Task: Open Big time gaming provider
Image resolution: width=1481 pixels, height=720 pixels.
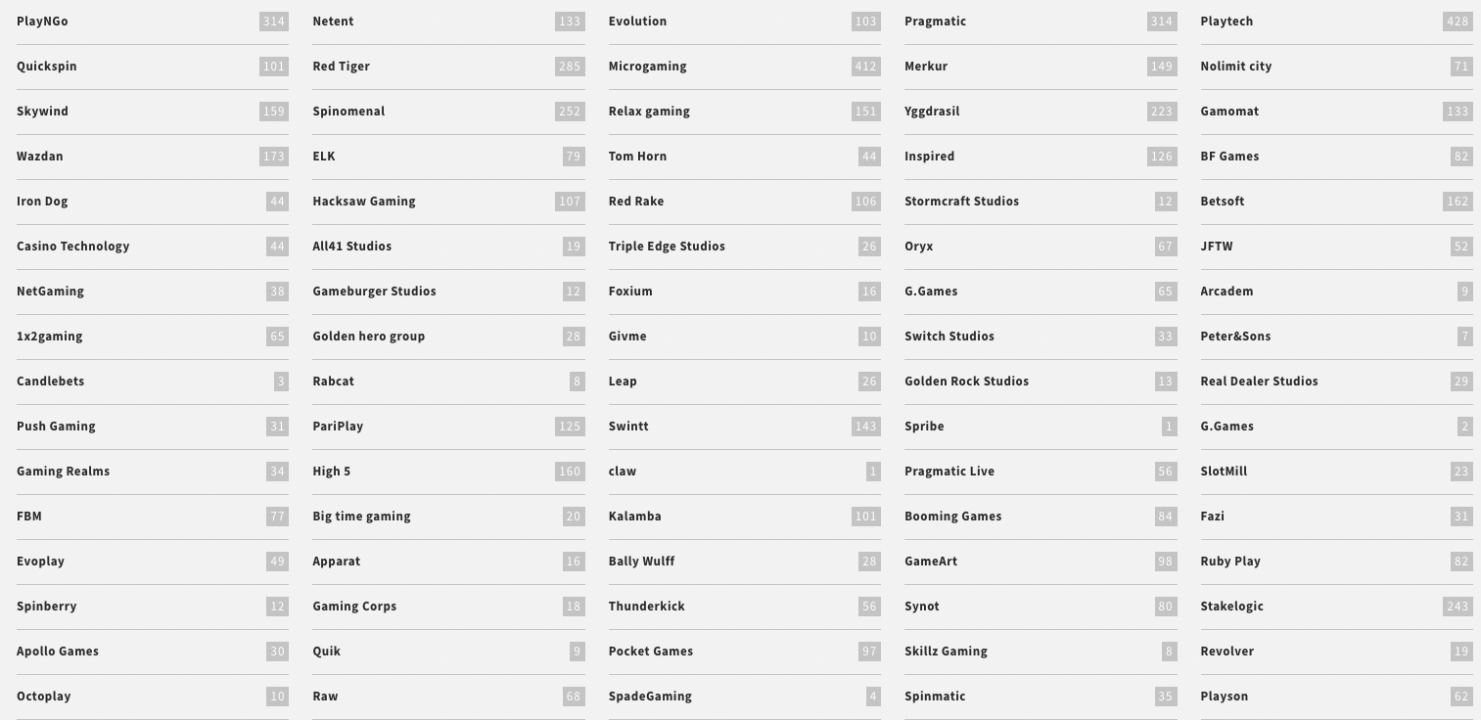Action: pos(448,517)
